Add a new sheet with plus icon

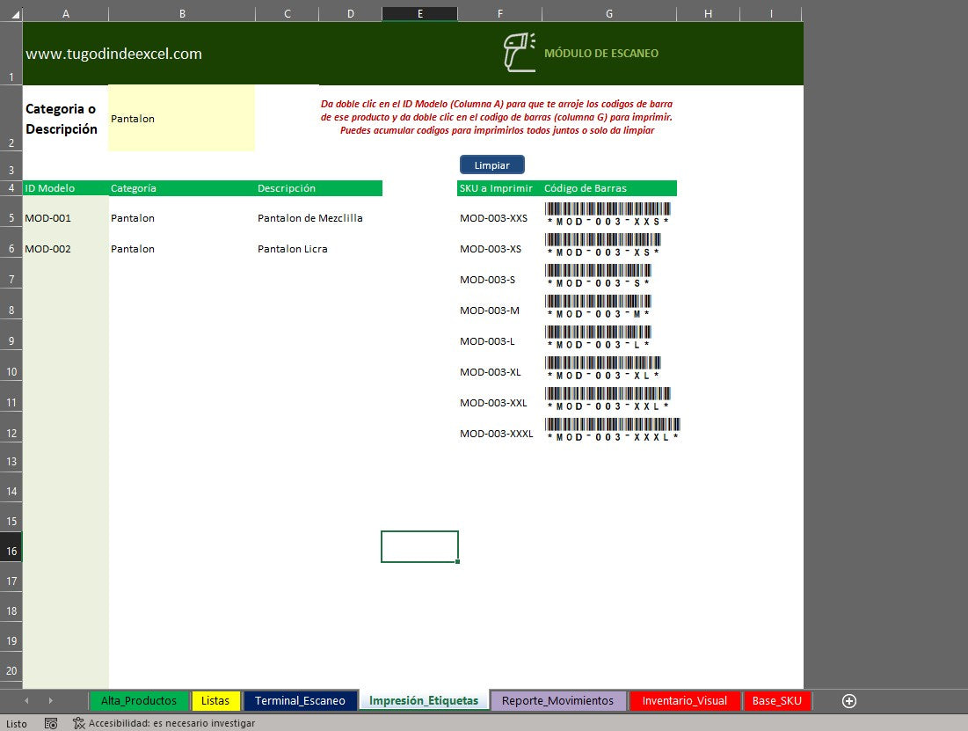[848, 701]
